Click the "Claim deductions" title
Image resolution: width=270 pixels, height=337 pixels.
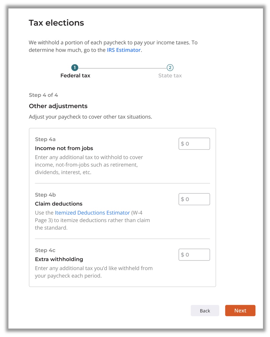[58, 204]
